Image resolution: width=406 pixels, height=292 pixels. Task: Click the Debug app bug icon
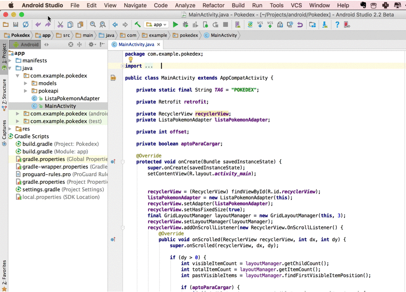(186, 25)
